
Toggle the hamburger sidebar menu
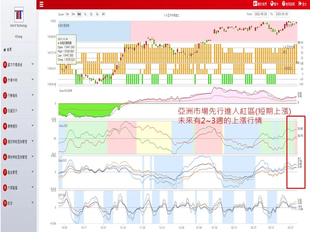coord(41,4)
